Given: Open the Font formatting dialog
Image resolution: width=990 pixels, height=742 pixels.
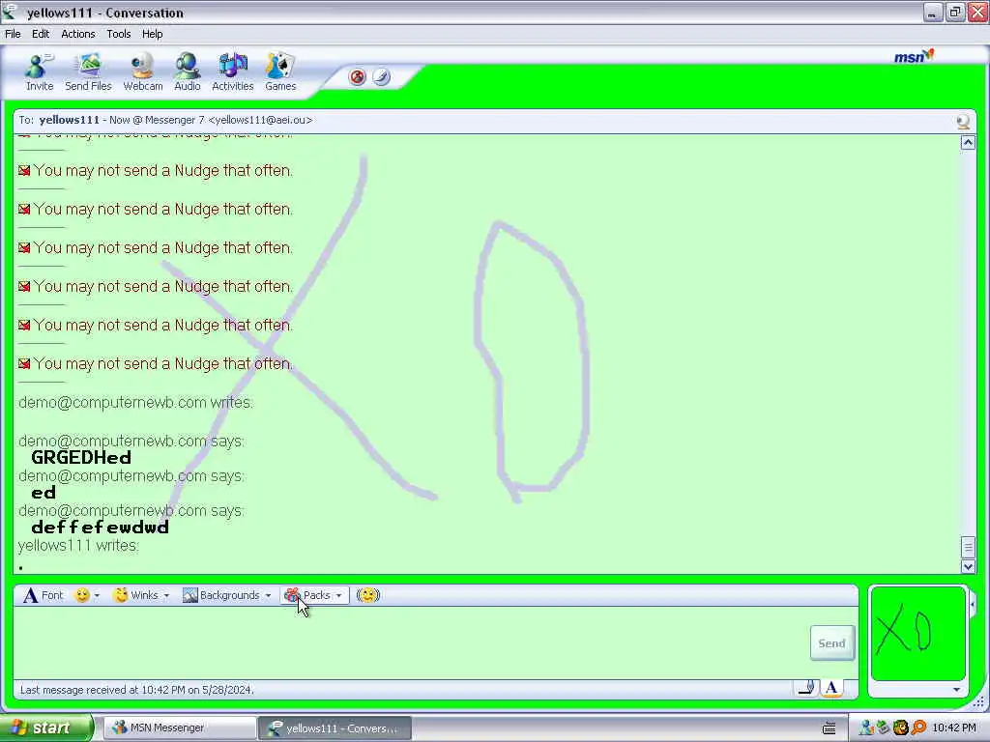Looking at the screenshot, I should coord(43,595).
